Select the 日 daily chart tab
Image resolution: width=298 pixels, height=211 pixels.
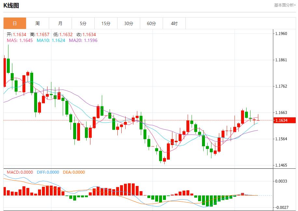pos(15,23)
